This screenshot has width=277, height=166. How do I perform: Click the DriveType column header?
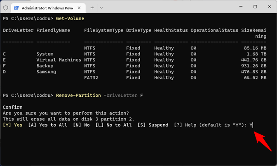[x=138, y=30]
